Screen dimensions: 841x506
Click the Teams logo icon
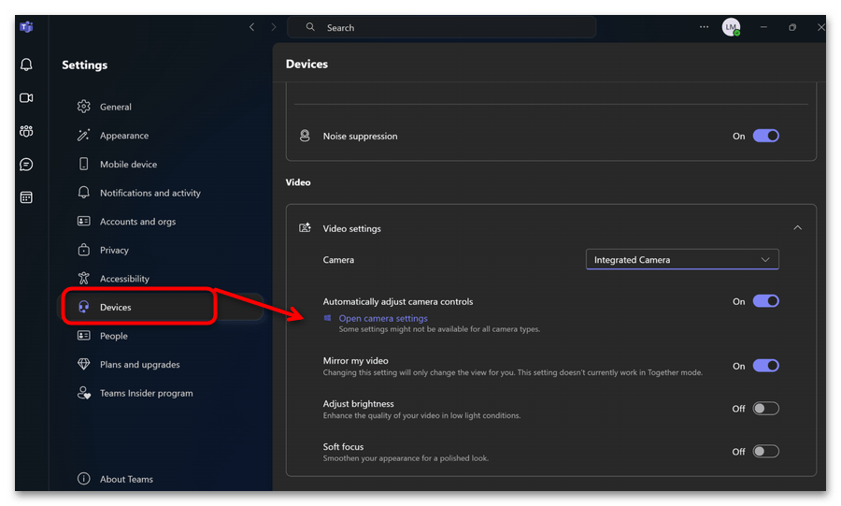(26, 27)
